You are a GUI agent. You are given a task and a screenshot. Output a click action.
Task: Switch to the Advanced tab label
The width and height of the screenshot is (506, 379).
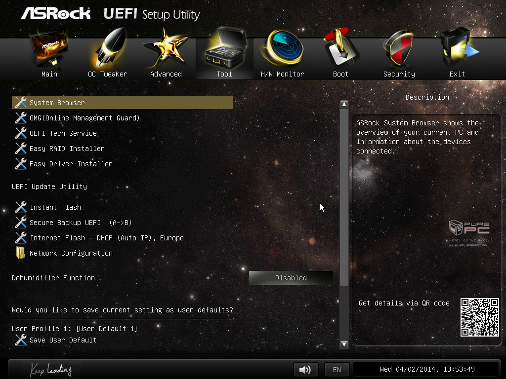[166, 74]
